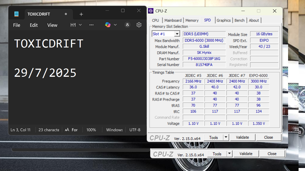Click the F5-6000J3038F16G part number value
This screenshot has height=171, width=305.
(x=204, y=58)
